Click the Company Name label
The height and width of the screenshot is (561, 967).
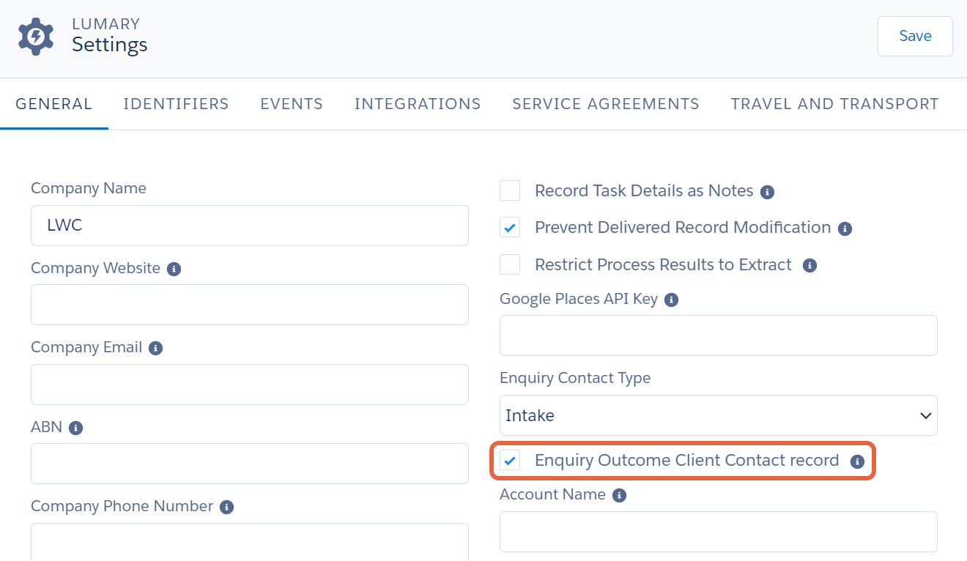click(x=89, y=188)
